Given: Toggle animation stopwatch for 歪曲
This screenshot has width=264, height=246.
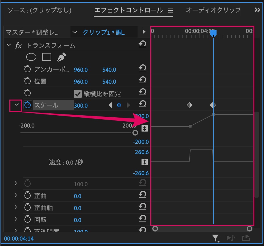Looking at the screenshot, I should coord(28,195).
